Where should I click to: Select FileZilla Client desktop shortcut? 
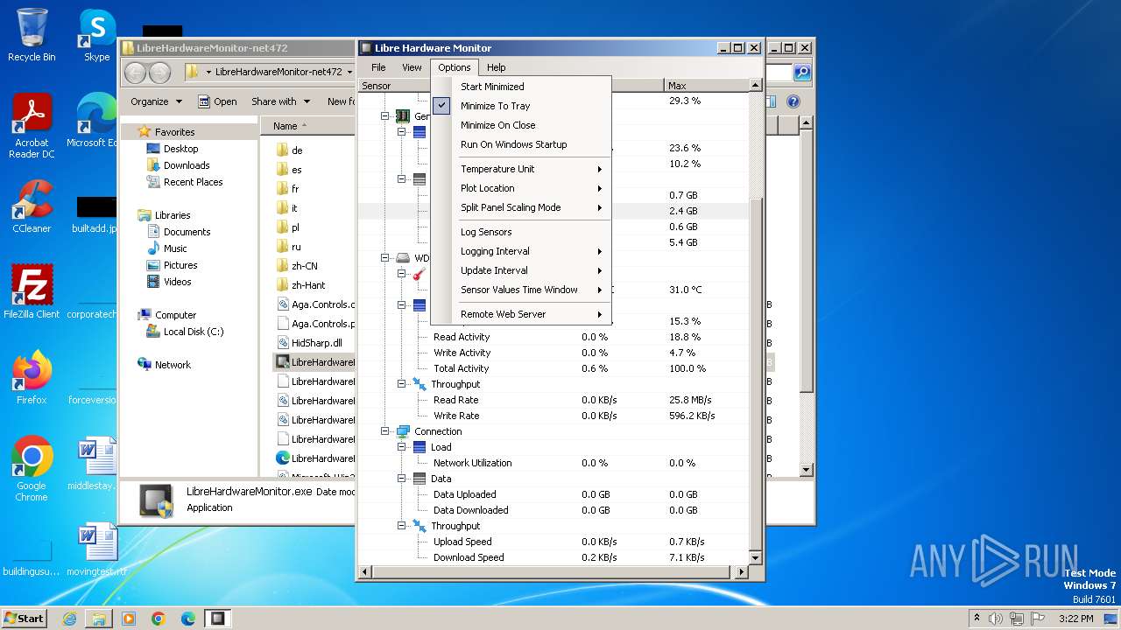32,290
